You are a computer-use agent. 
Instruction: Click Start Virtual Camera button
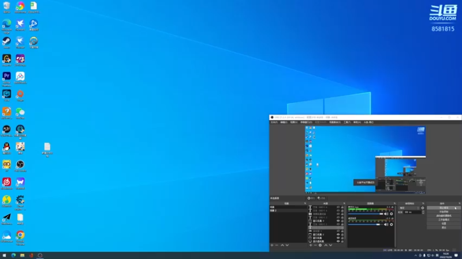pos(444,215)
